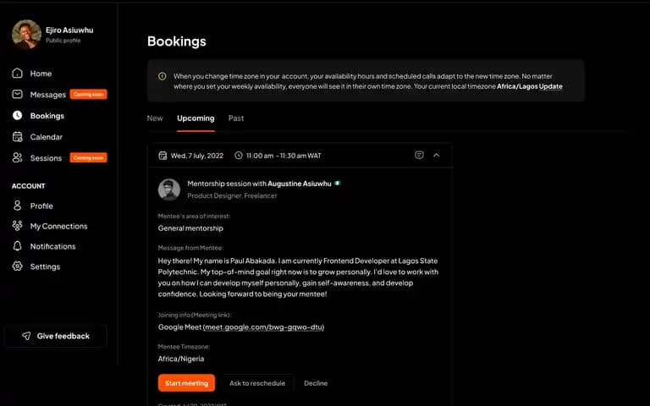Viewport: 650px width, 406px height.
Task: Click the Start meeting button
Action: tap(186, 383)
